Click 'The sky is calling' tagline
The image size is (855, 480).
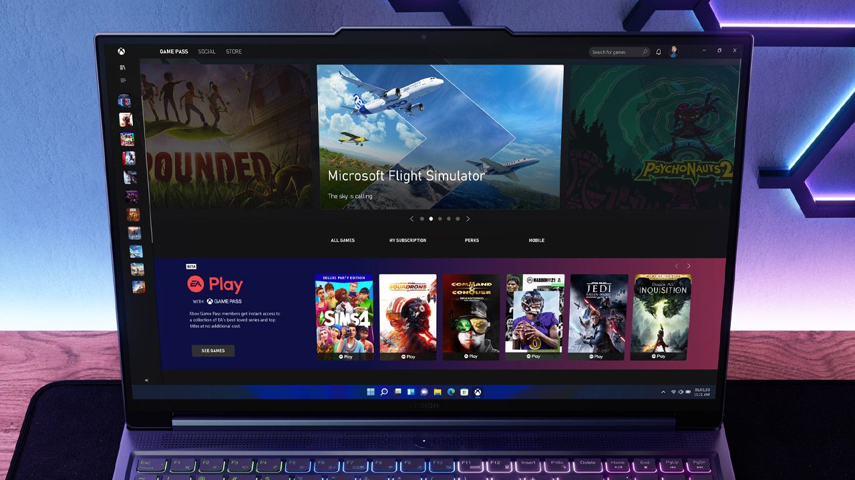(x=350, y=197)
